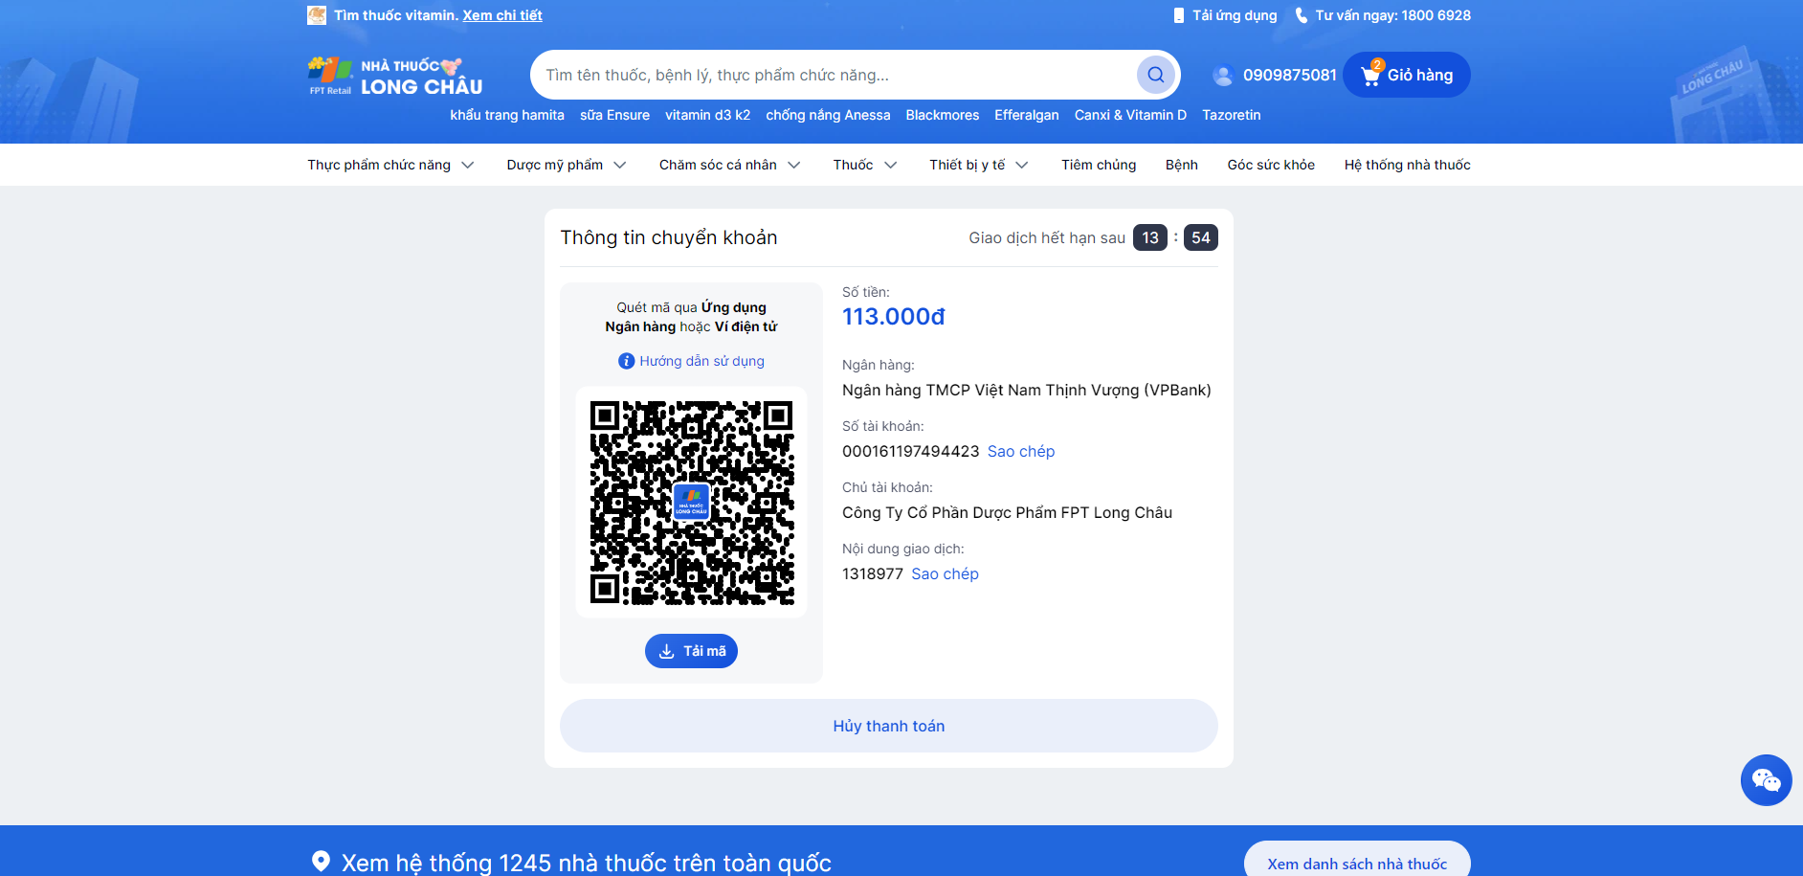Click Hủy thanh toán button

point(889,726)
